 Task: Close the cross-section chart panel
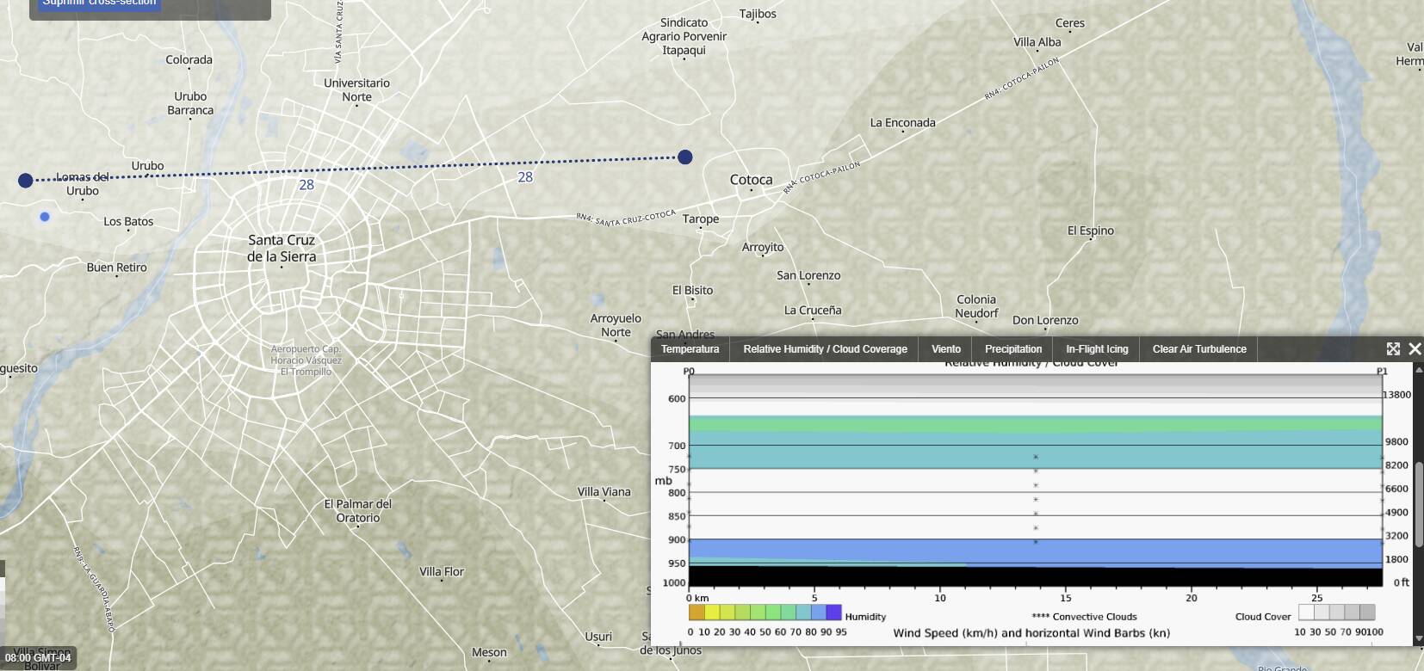click(x=1415, y=348)
